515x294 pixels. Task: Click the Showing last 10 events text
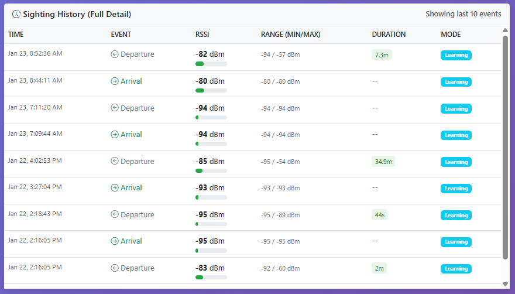pos(463,14)
